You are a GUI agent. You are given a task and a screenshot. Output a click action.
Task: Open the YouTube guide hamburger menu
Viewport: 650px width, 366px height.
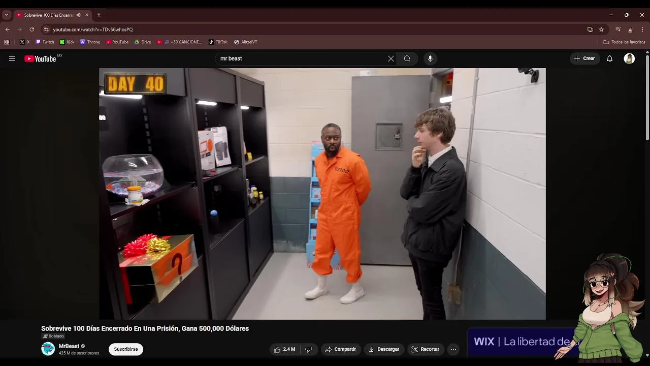(12, 58)
